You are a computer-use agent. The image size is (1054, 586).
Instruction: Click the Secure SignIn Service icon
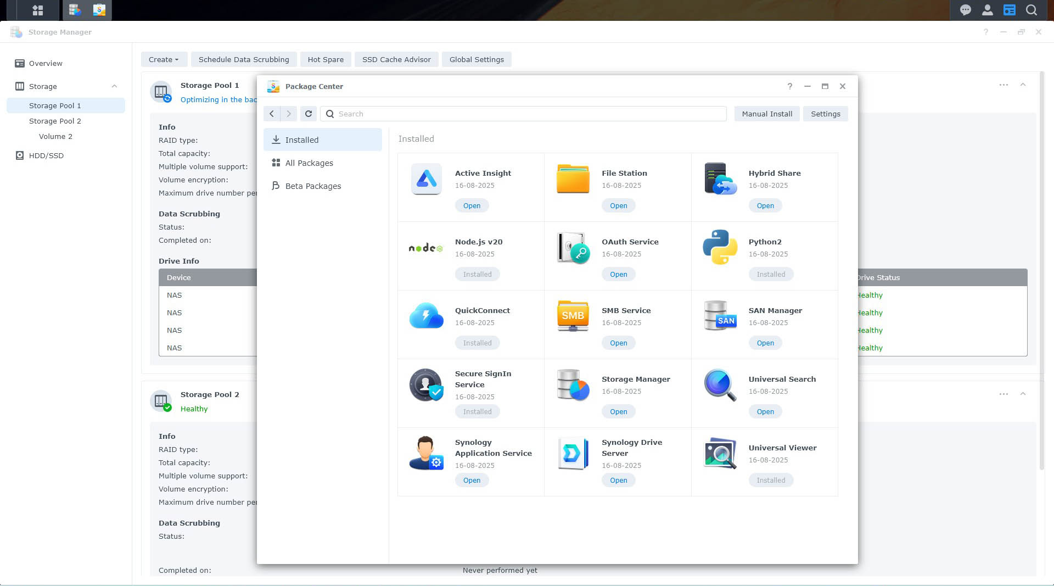coord(427,385)
